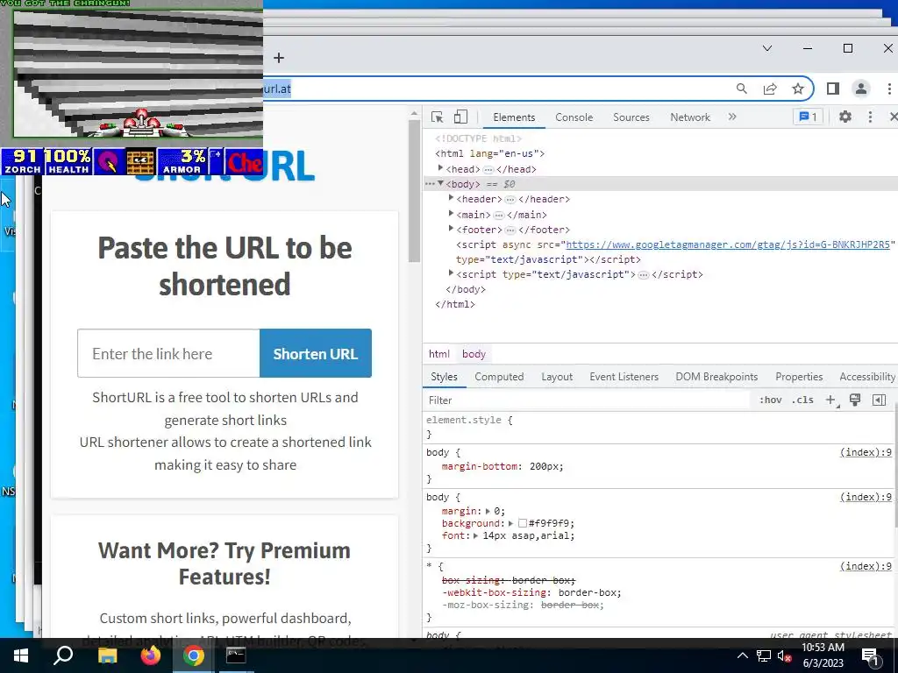Viewport: 898px width, 673px height.
Task: Select body in the breadcrumb bar
Action: tap(474, 354)
